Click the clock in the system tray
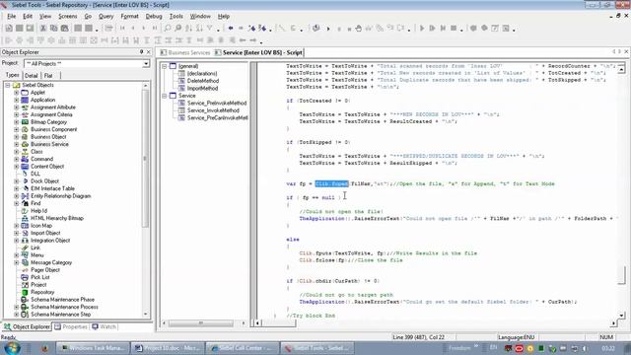Screen dimensions: 631x355 click(x=608, y=348)
